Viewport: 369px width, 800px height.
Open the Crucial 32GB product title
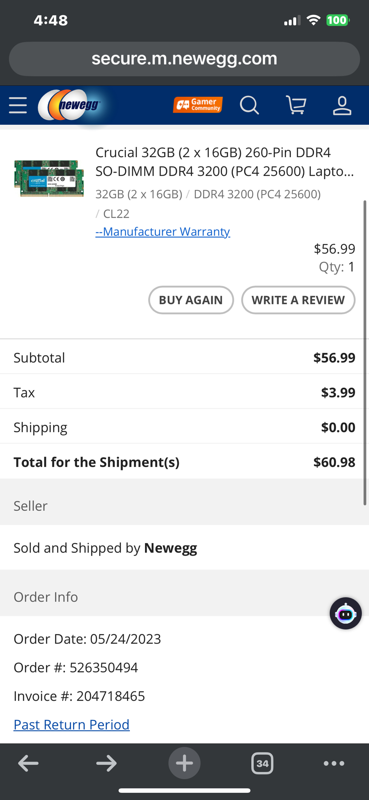pos(224,162)
